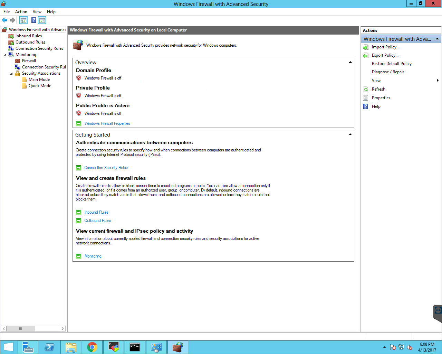This screenshot has height=354, width=442.
Task: Show hidden icons in the system tray
Action: coord(384,347)
